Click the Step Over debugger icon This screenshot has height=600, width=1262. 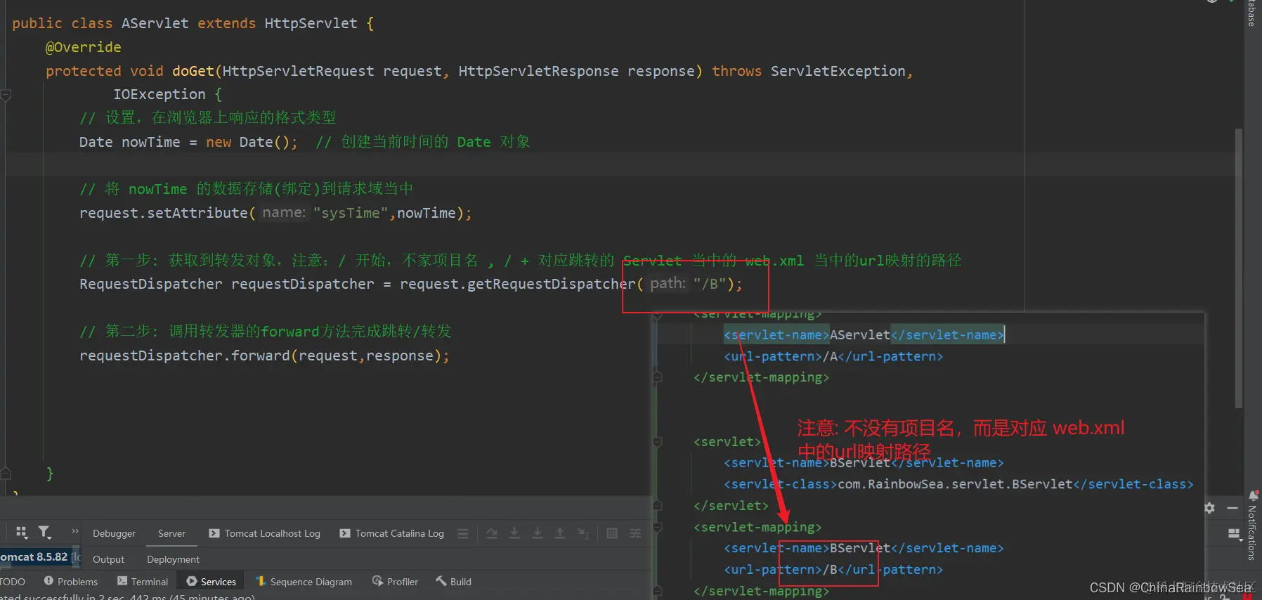pos(492,533)
